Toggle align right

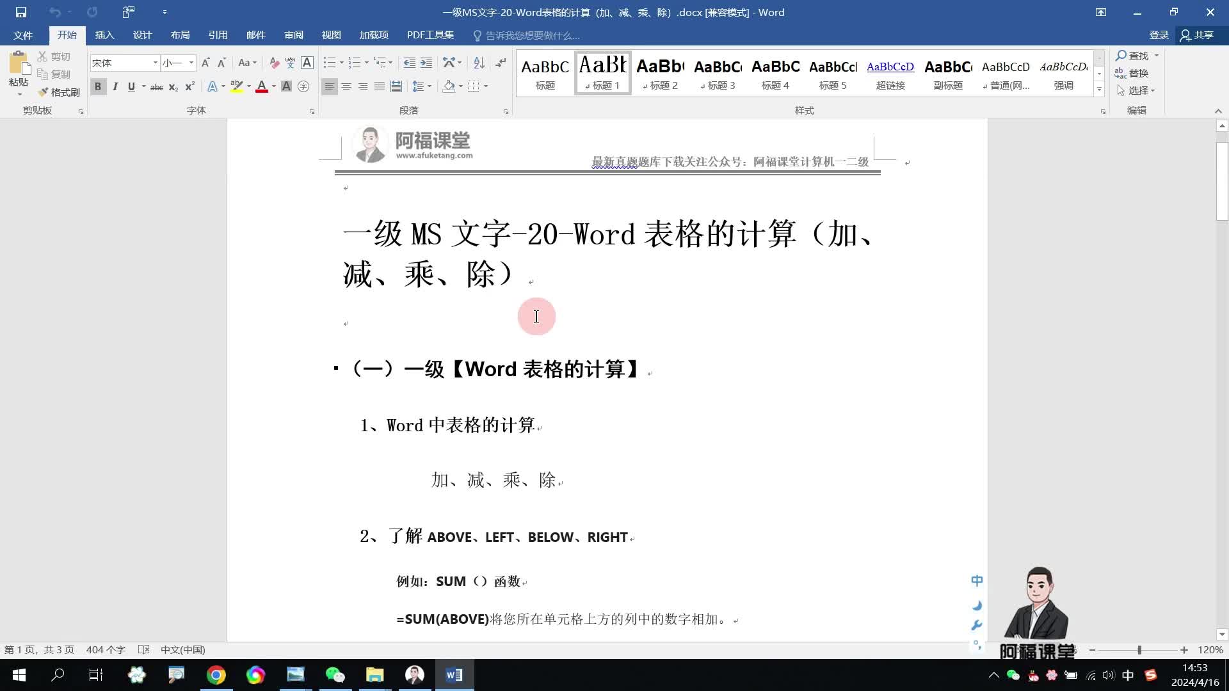(363, 86)
